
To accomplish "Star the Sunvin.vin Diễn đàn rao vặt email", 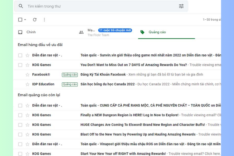I will 27,55.
